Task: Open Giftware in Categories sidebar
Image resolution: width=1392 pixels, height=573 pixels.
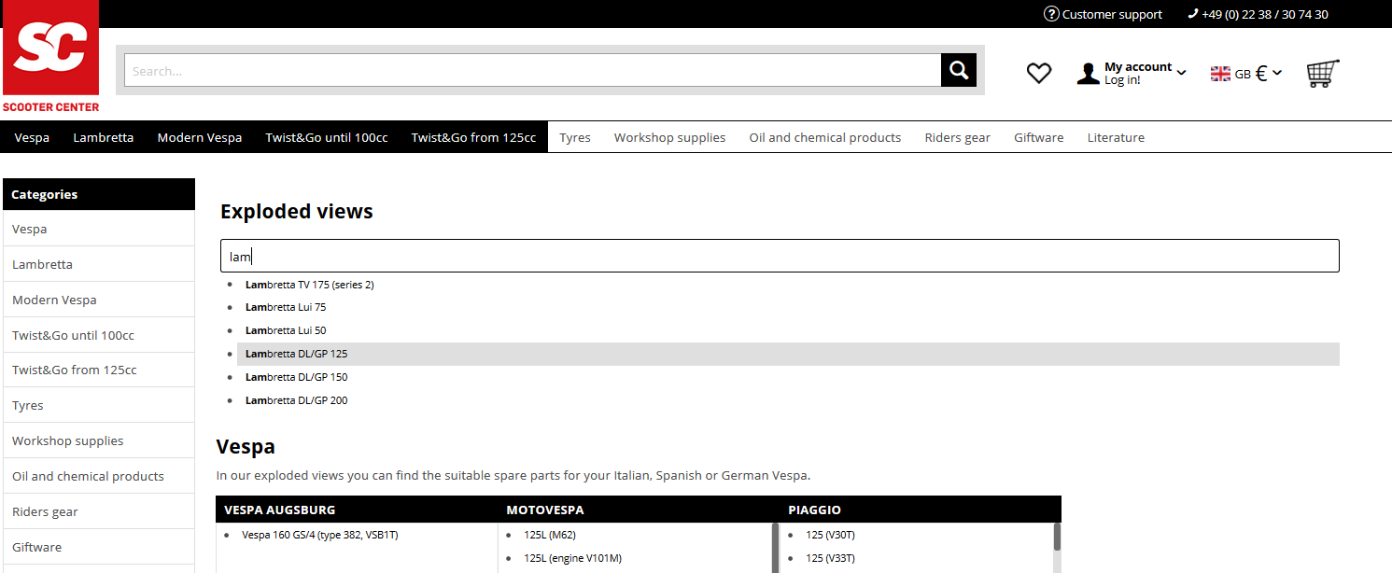Action: pos(99,547)
